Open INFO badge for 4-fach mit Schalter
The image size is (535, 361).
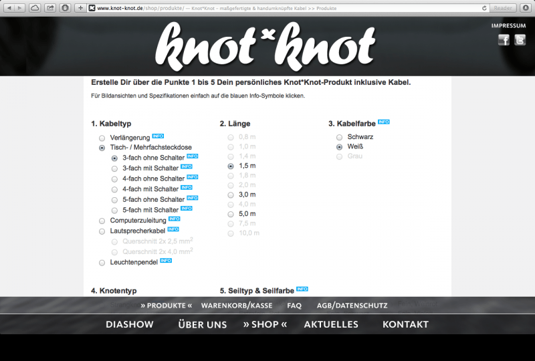pos(187,187)
